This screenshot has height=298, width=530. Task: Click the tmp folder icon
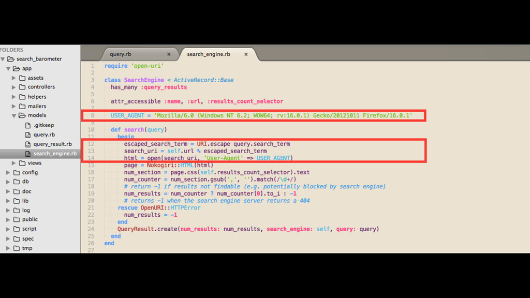point(17,248)
